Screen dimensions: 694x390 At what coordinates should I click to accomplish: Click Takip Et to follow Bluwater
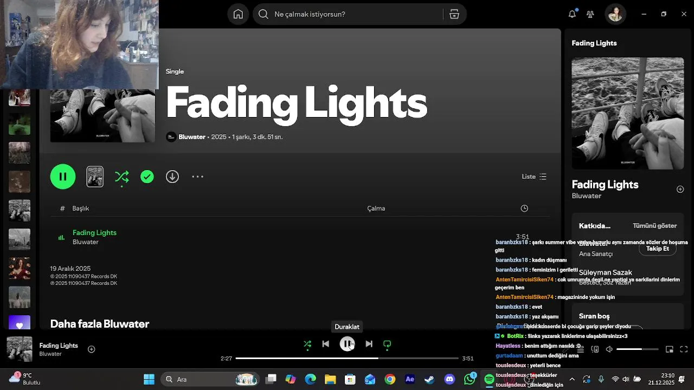[x=658, y=249]
